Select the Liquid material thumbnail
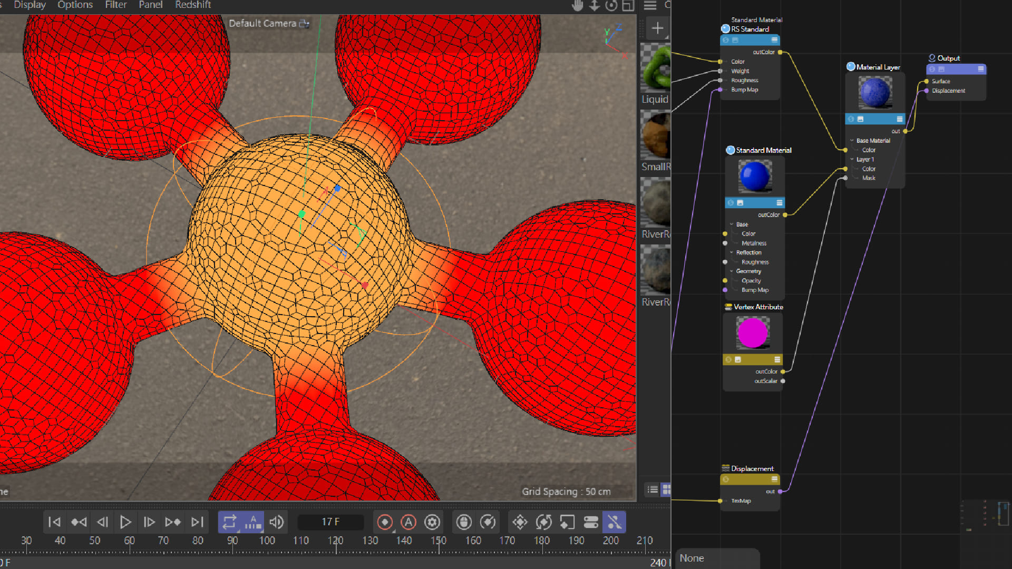Image resolution: width=1012 pixels, height=569 pixels. (x=655, y=68)
